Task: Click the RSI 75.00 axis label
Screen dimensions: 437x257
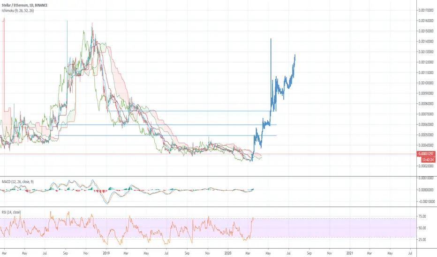Action: 422,216
